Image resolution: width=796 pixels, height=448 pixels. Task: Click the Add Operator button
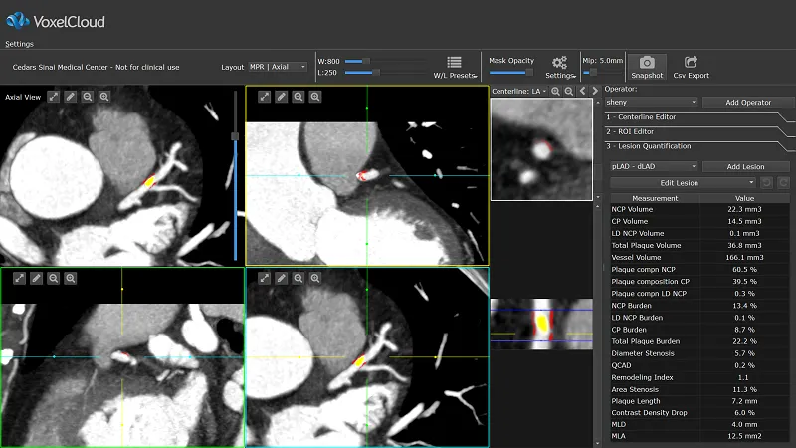748,102
